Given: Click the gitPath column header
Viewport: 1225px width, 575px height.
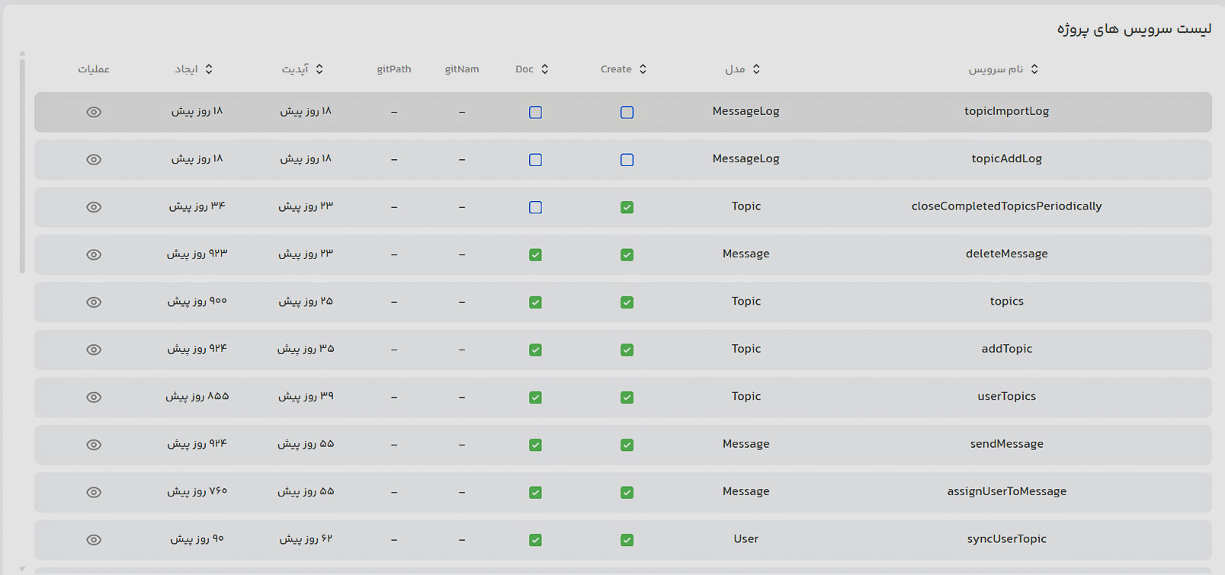Looking at the screenshot, I should click(394, 69).
